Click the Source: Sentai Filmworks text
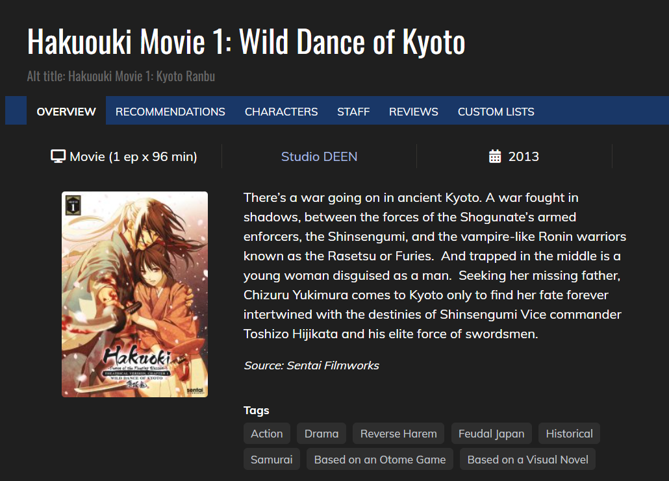The height and width of the screenshot is (481, 669). click(311, 365)
